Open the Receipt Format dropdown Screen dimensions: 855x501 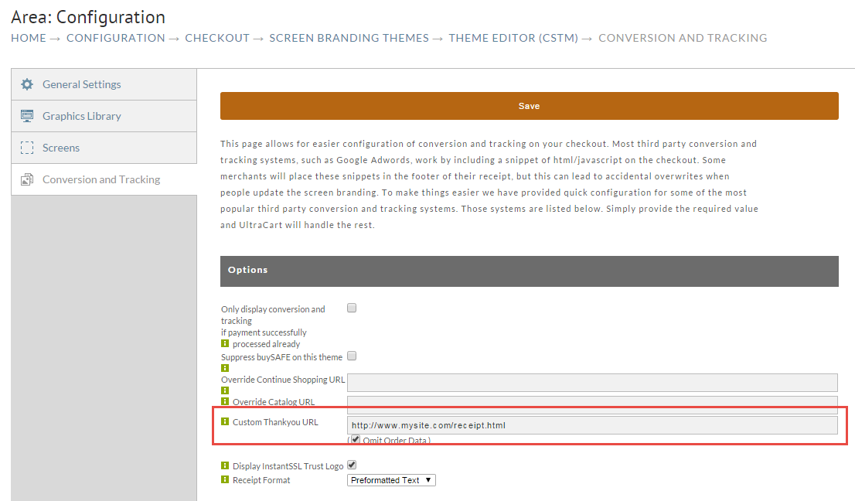(x=391, y=480)
